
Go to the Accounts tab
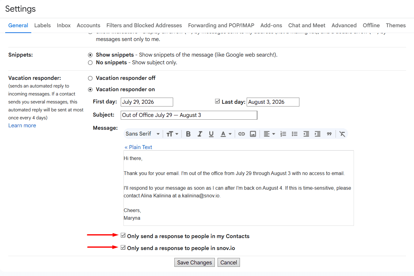click(x=89, y=25)
